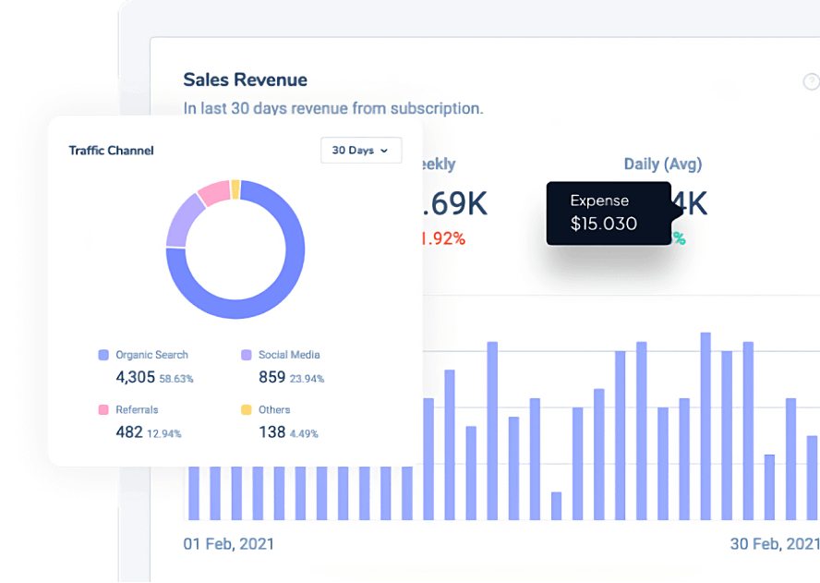Click the Others yellow legend square
The width and height of the screenshot is (820, 583).
pyautogui.click(x=247, y=409)
